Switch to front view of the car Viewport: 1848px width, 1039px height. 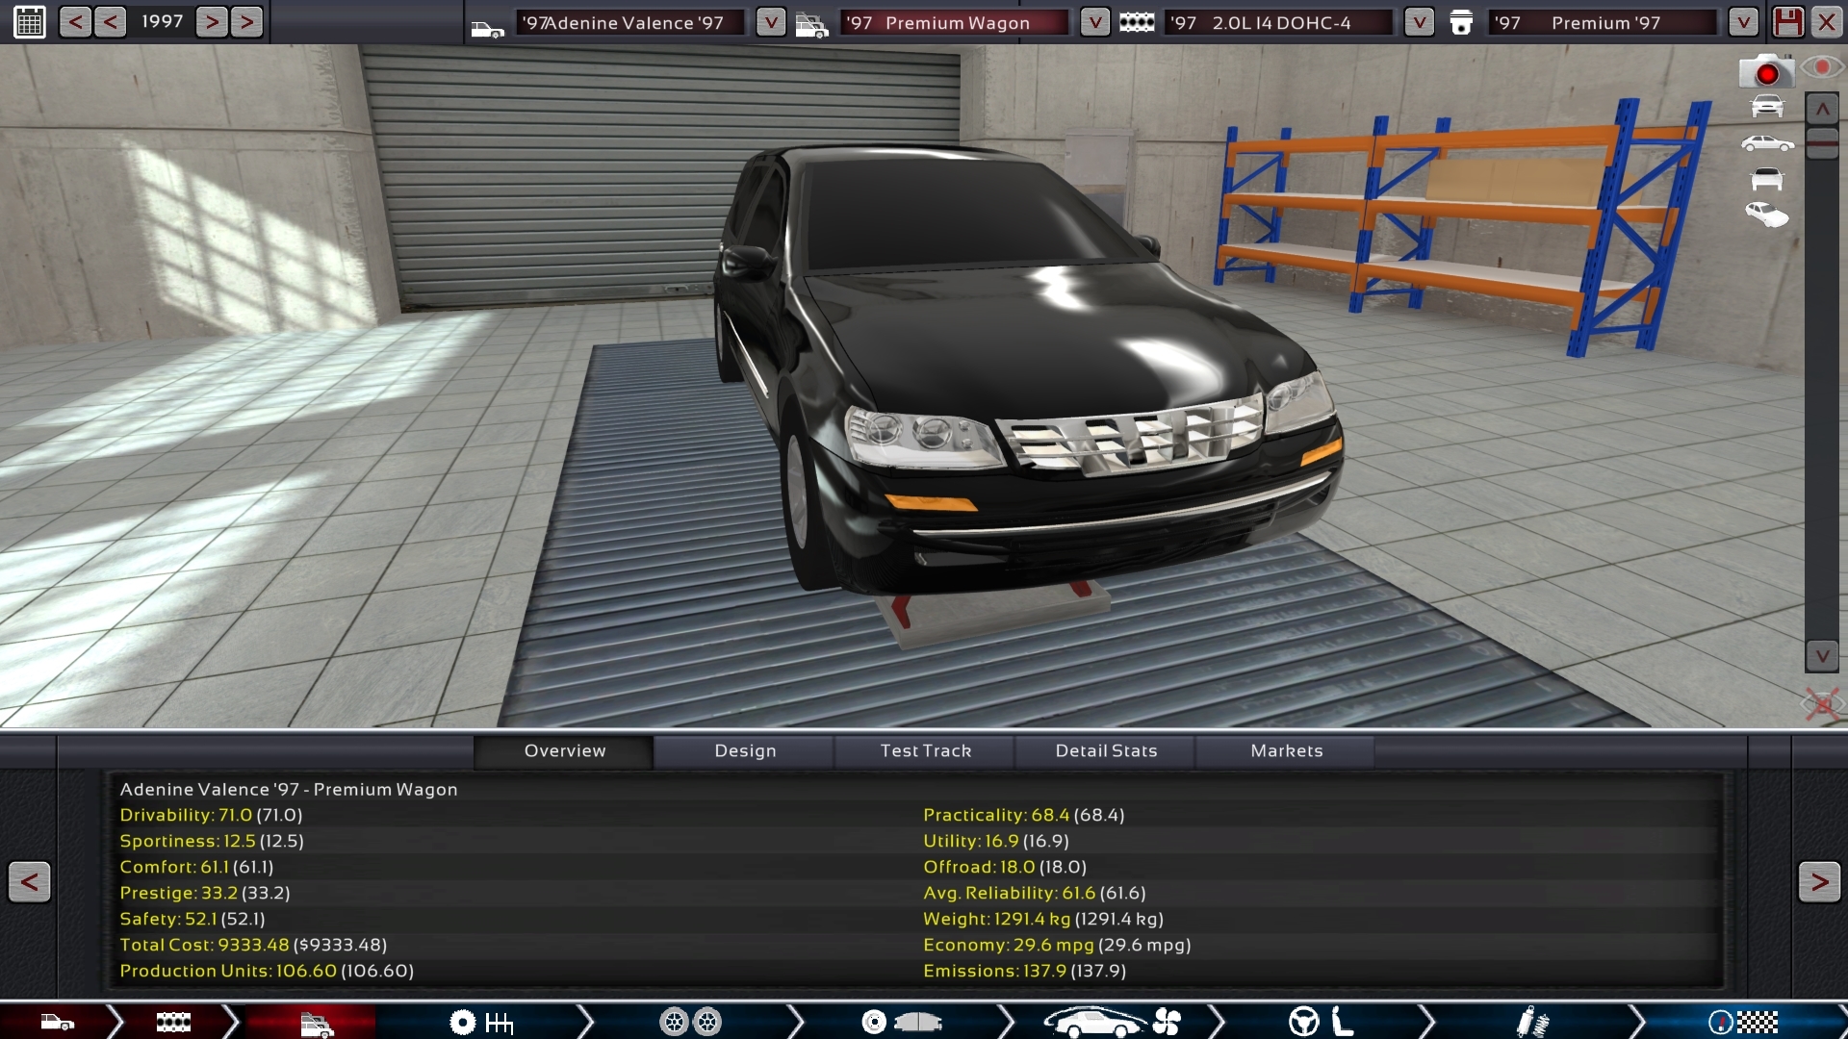click(1767, 107)
